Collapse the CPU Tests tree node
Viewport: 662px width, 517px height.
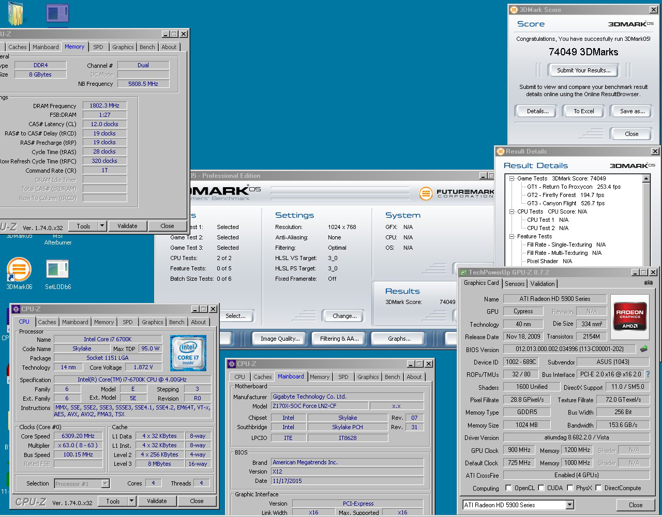pos(511,211)
